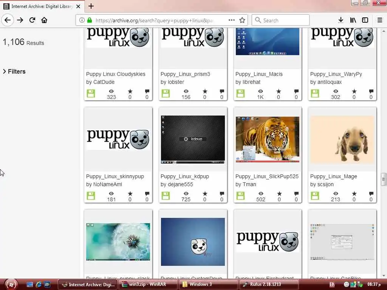The image size is (387, 290).
Task: Click the software icon on Puppy_Linux_skinnypup
Action: (x=91, y=196)
